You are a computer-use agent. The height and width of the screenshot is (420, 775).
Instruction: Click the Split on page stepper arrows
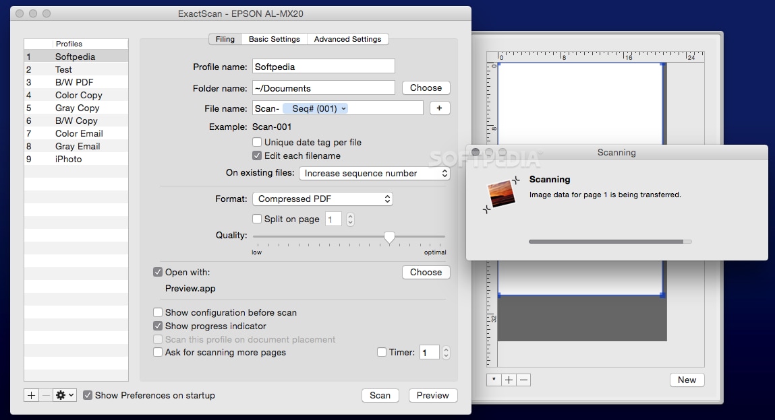tap(350, 219)
